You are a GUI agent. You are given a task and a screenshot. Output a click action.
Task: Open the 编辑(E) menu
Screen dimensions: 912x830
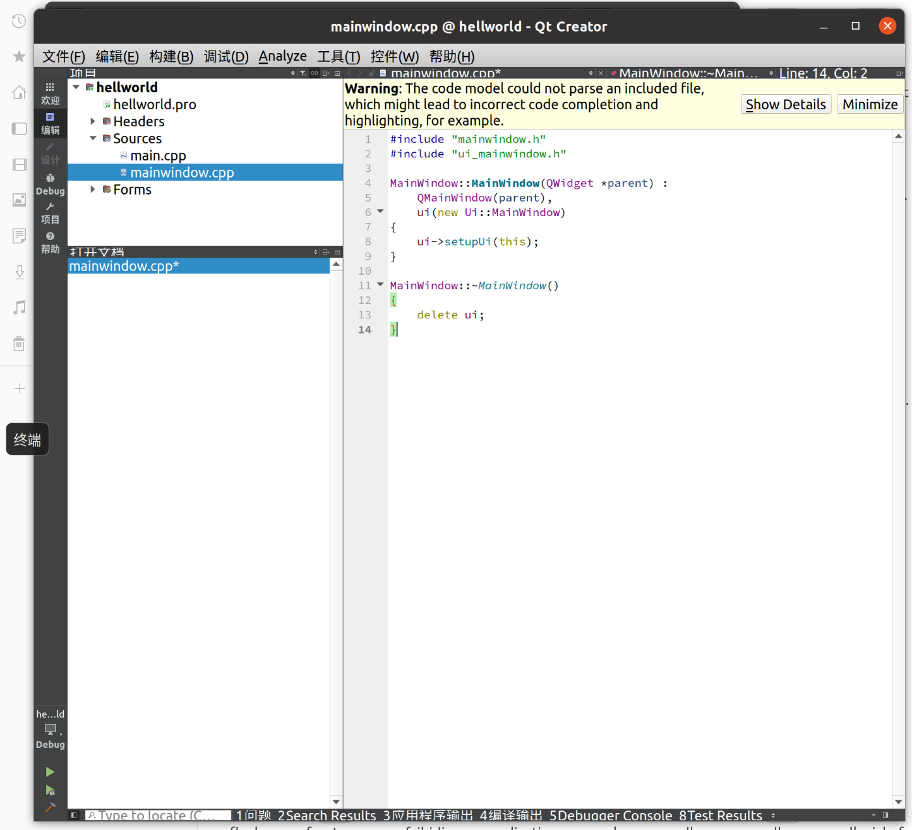(x=117, y=56)
